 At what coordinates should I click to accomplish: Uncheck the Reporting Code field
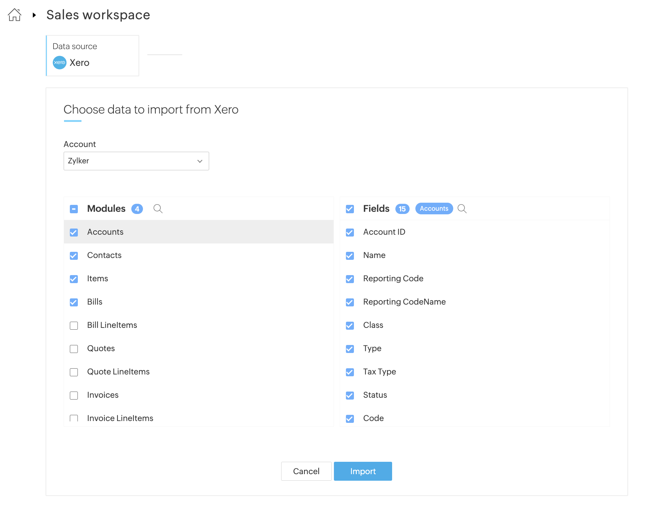350,279
